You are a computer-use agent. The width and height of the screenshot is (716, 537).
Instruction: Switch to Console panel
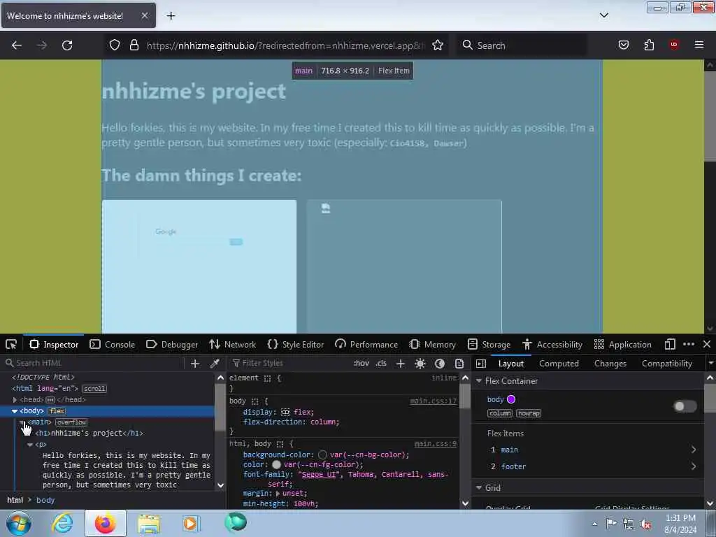[x=113, y=344]
